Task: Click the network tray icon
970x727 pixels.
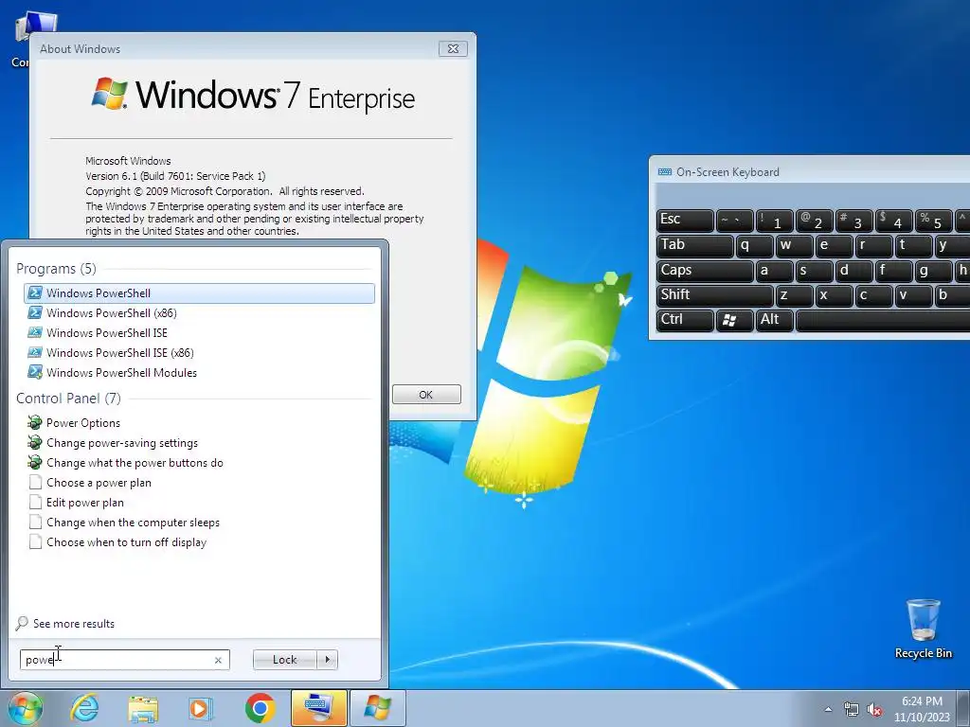Action: coord(852,710)
